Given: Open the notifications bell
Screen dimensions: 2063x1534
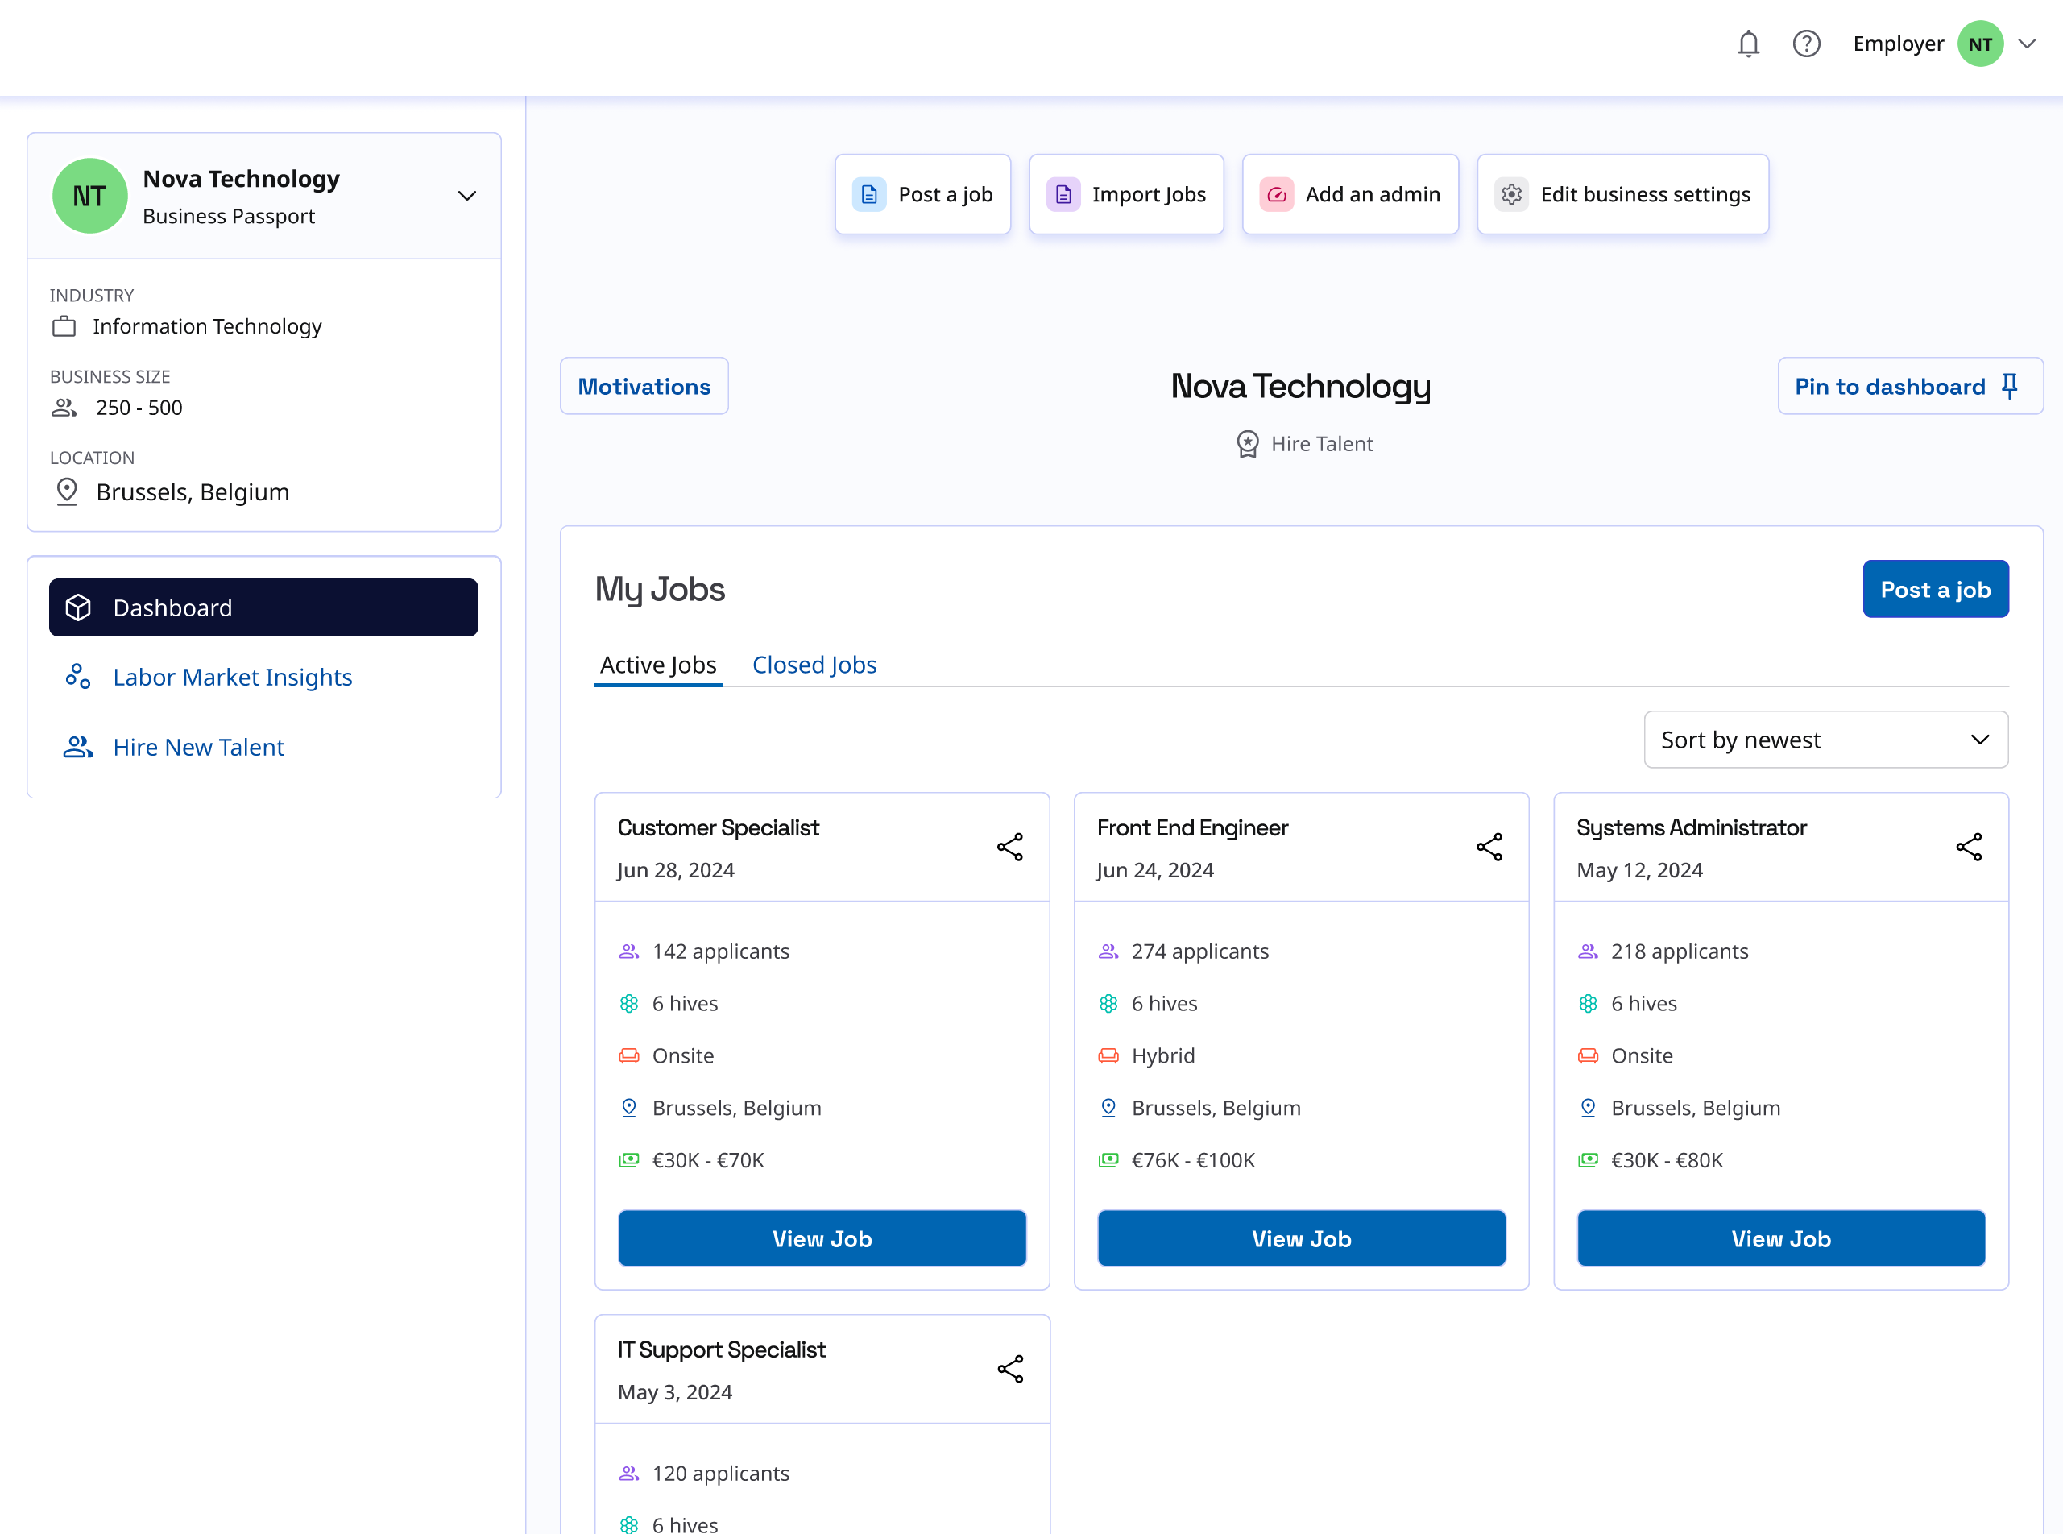Looking at the screenshot, I should (x=1748, y=44).
